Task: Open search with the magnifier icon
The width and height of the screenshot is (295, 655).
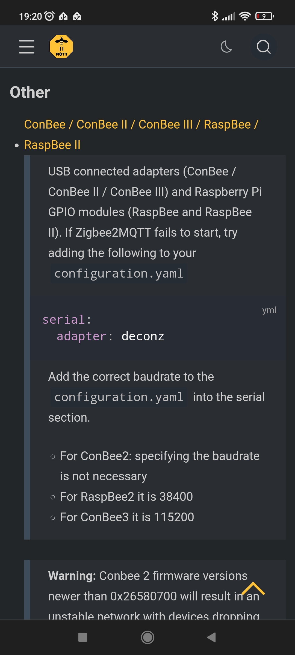Action: [x=264, y=47]
